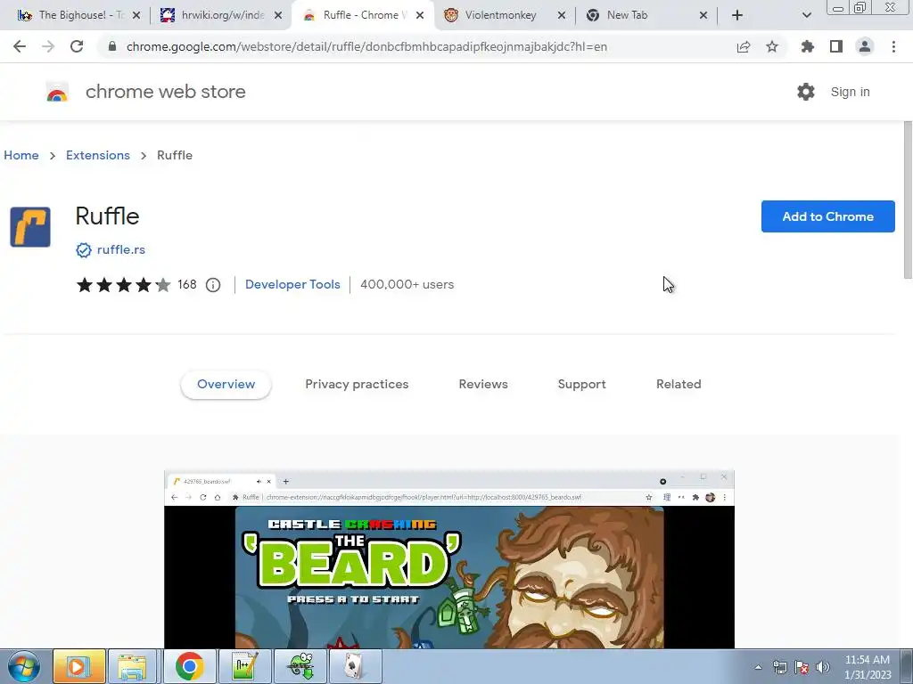Click the rating info icon beside 168
The height and width of the screenshot is (684, 913).
click(x=213, y=284)
